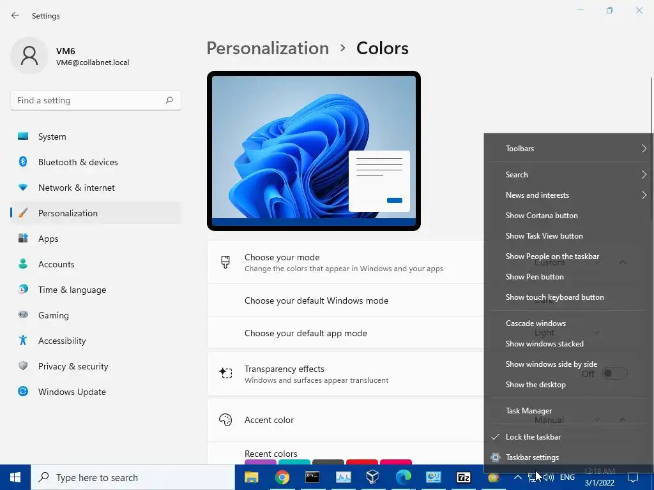
Task: Pick the red recent color swatch
Action: pyautogui.click(x=362, y=462)
